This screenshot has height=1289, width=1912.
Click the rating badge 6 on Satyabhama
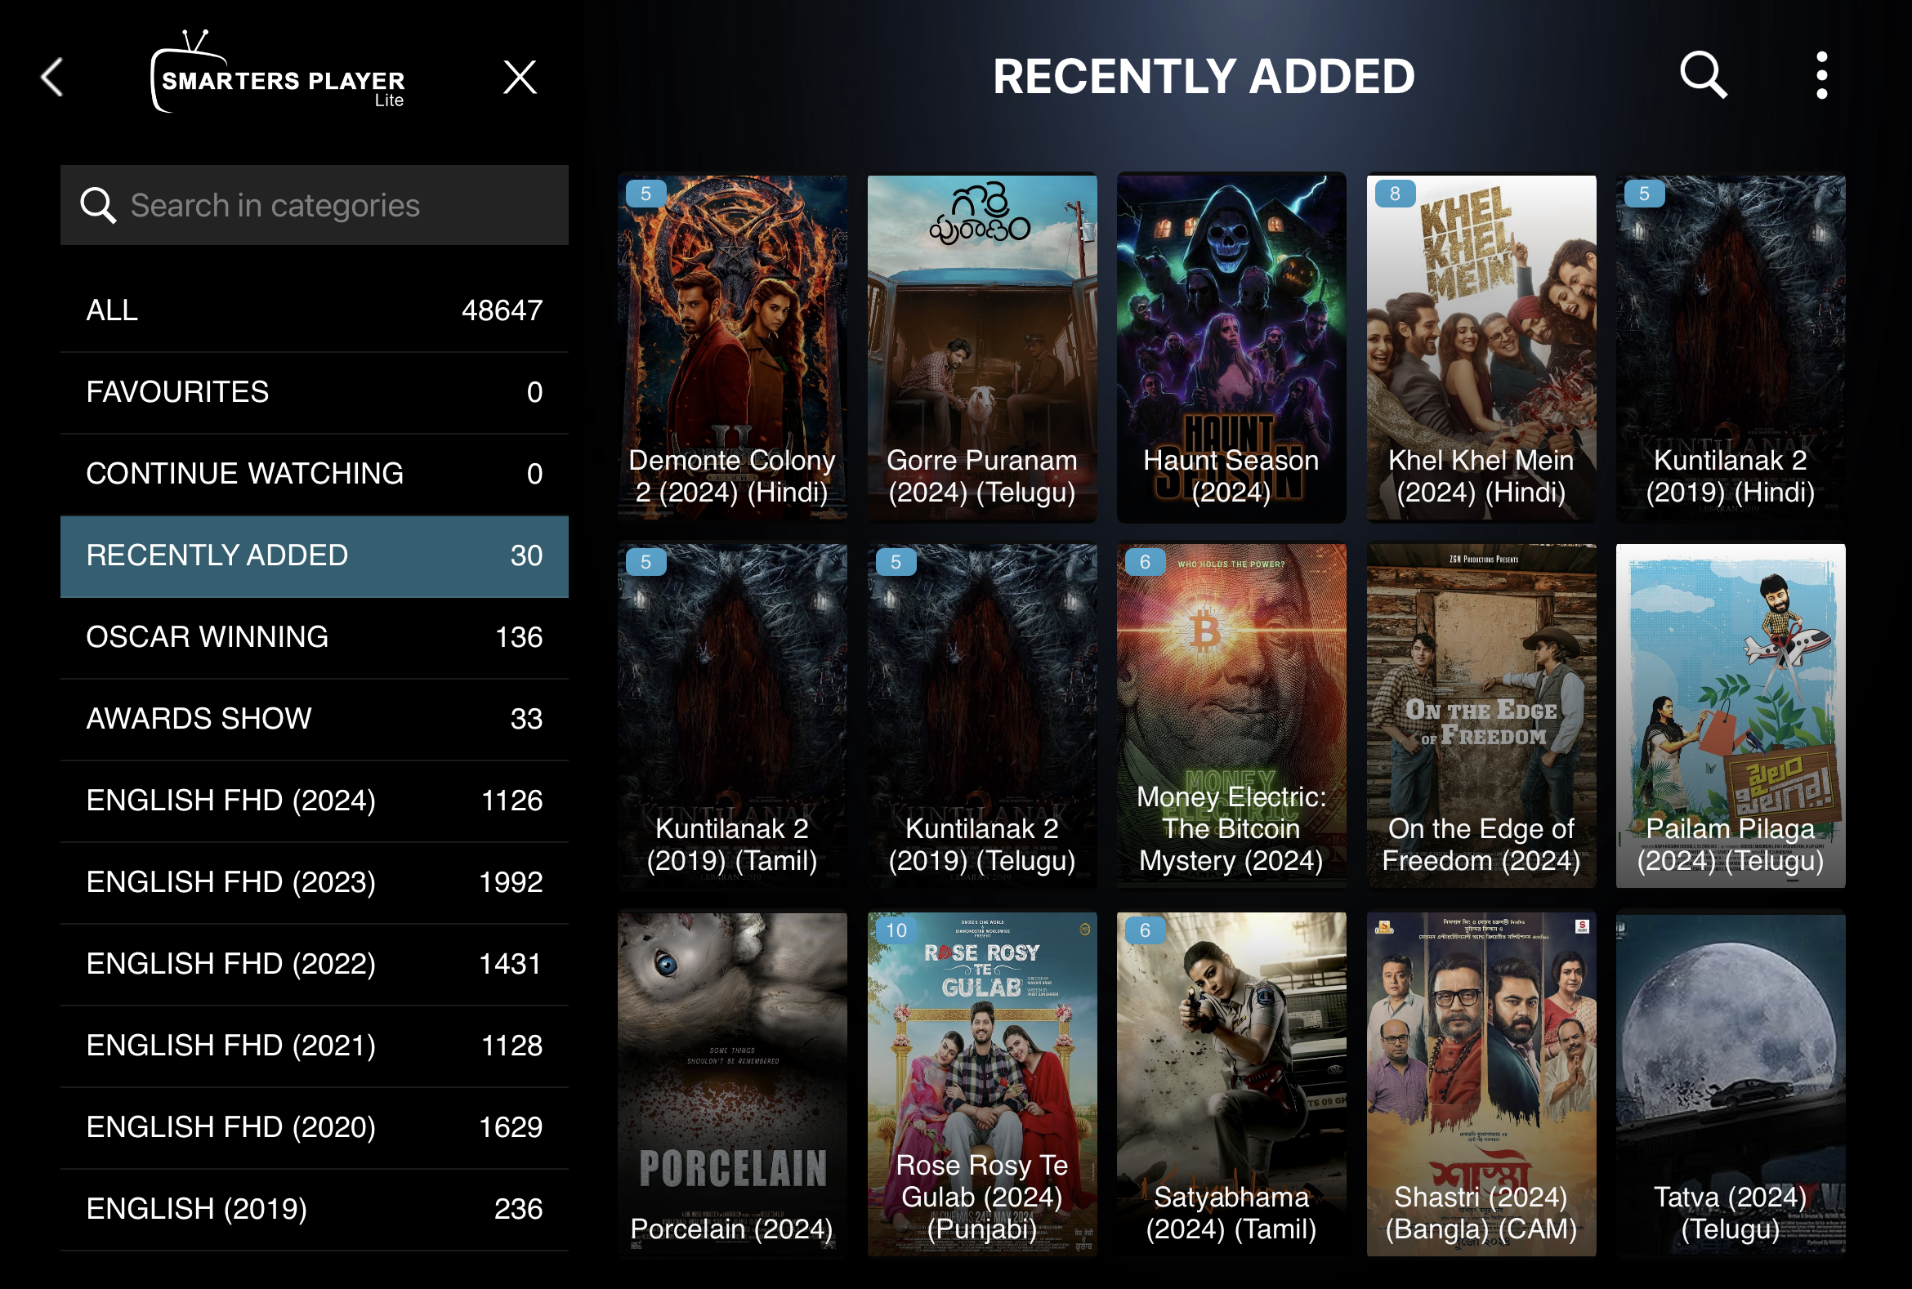(x=1145, y=930)
